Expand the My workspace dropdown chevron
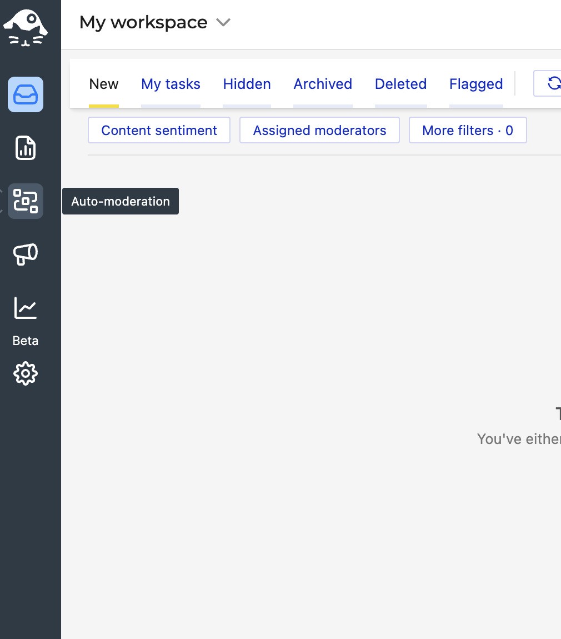 [223, 22]
